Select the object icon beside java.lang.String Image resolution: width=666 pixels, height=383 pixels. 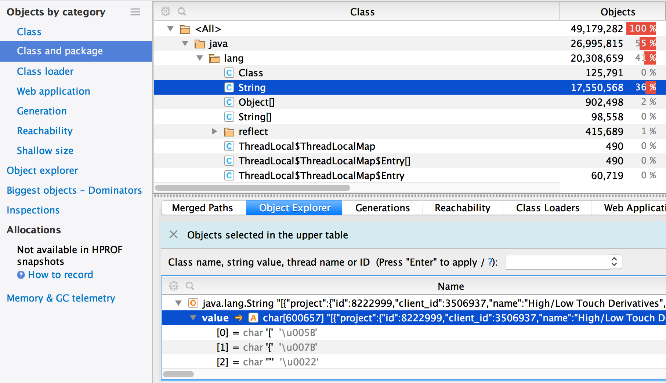tap(193, 303)
